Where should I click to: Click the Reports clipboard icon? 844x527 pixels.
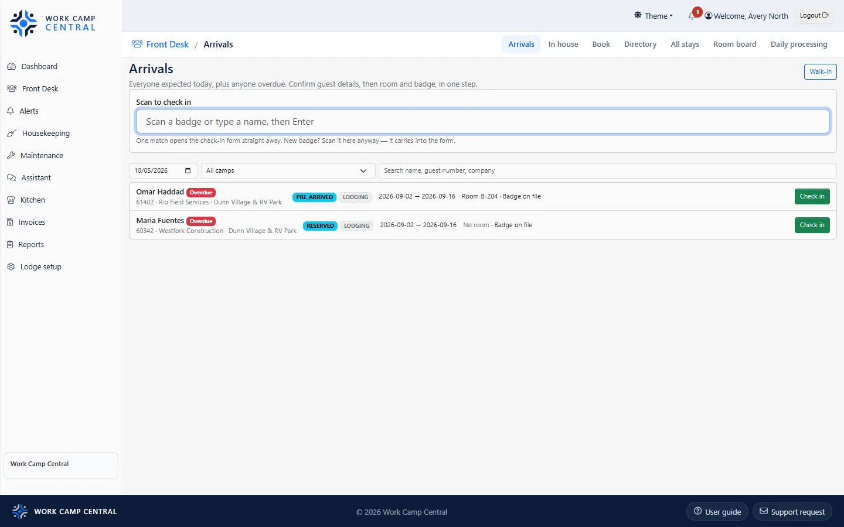[10, 245]
